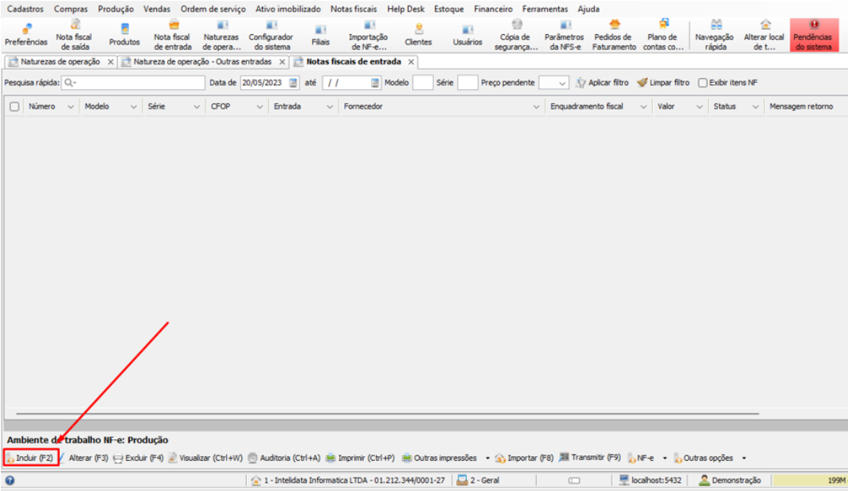Click localhost:5432 status bar entry
This screenshot has height=491, width=848.
651,480
